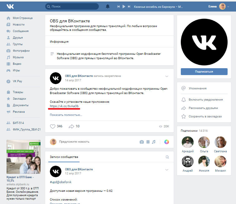Focus the Поиск search field
The image size is (236, 204).
click(x=72, y=7)
